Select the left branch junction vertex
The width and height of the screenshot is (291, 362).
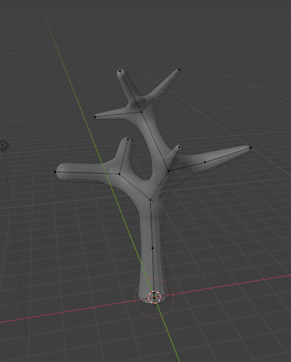(119, 174)
